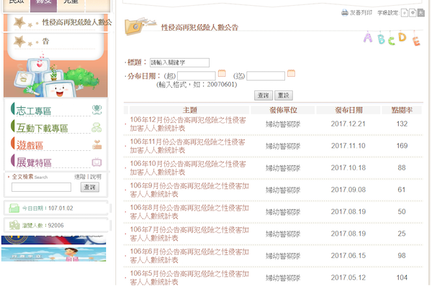Click the date 2017.10.18
This screenshot has width=432, height=286.
pyautogui.click(x=348, y=168)
